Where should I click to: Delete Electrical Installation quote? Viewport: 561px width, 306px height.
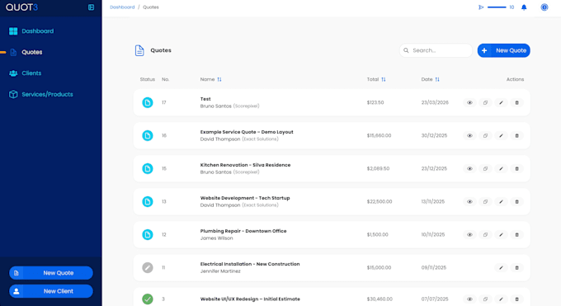click(517, 268)
